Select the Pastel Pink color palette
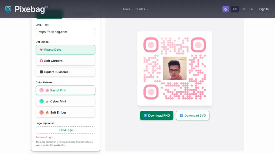 click(65, 90)
